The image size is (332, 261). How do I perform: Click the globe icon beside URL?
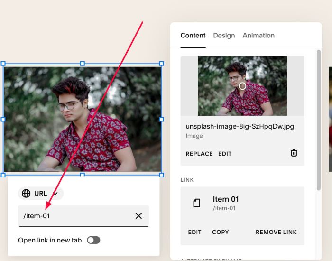(26, 194)
